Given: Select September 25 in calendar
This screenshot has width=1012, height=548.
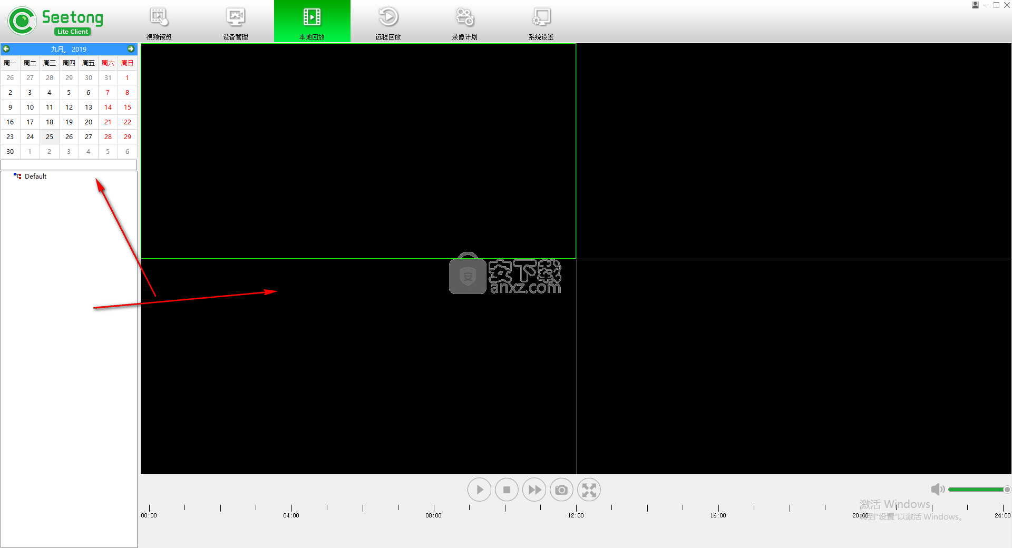Looking at the screenshot, I should (50, 136).
